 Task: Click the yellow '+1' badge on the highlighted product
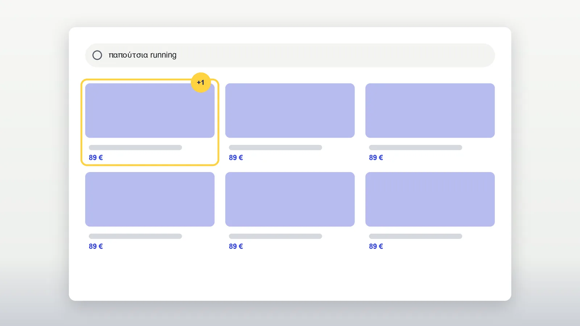click(x=200, y=83)
